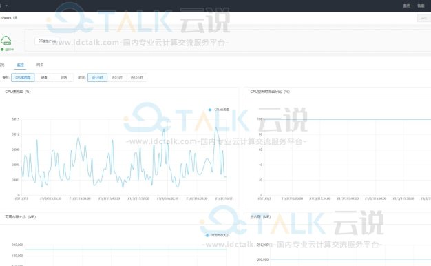
Task: Click the green cloud host icon
Action: coord(6,41)
